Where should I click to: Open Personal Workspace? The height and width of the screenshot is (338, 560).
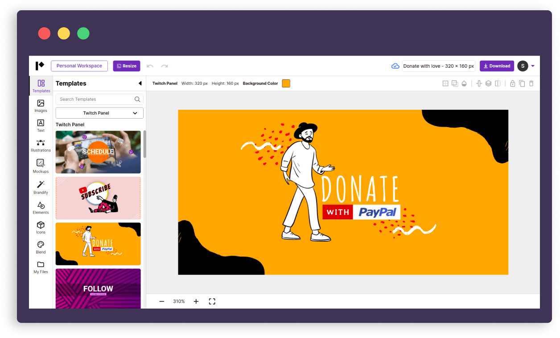tap(79, 66)
